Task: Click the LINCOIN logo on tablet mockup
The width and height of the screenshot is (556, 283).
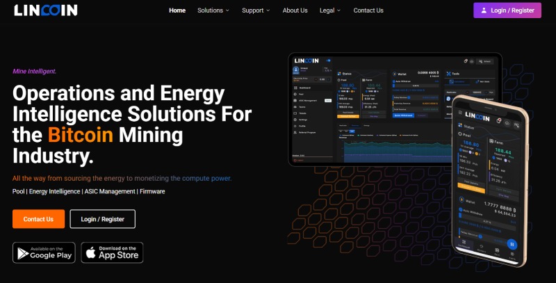Action: pyautogui.click(x=306, y=60)
